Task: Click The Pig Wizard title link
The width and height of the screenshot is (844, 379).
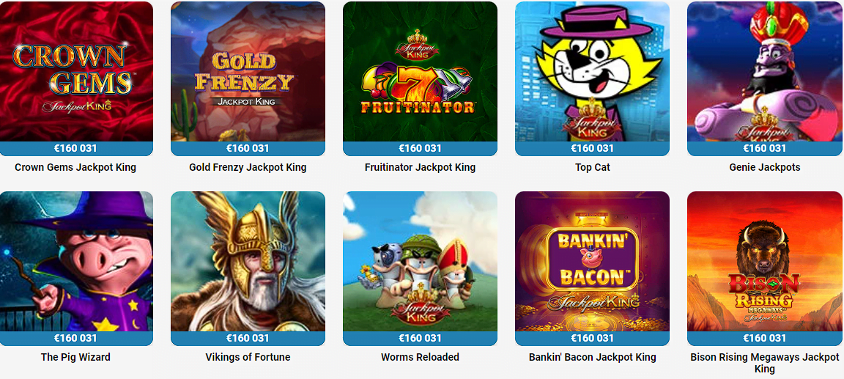Action: pyautogui.click(x=75, y=357)
